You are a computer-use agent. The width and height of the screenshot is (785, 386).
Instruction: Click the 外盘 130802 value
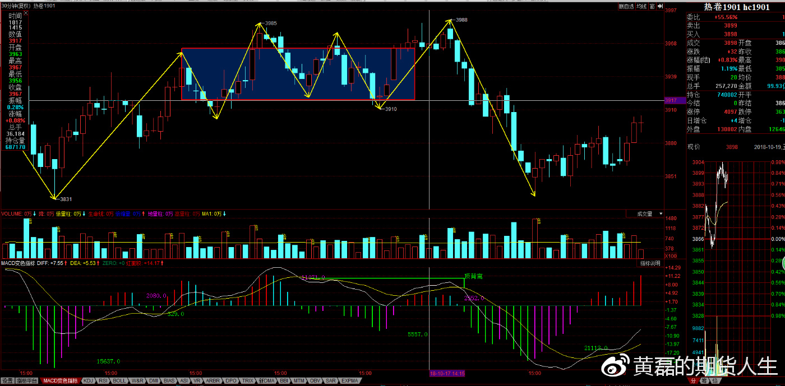(x=727, y=129)
